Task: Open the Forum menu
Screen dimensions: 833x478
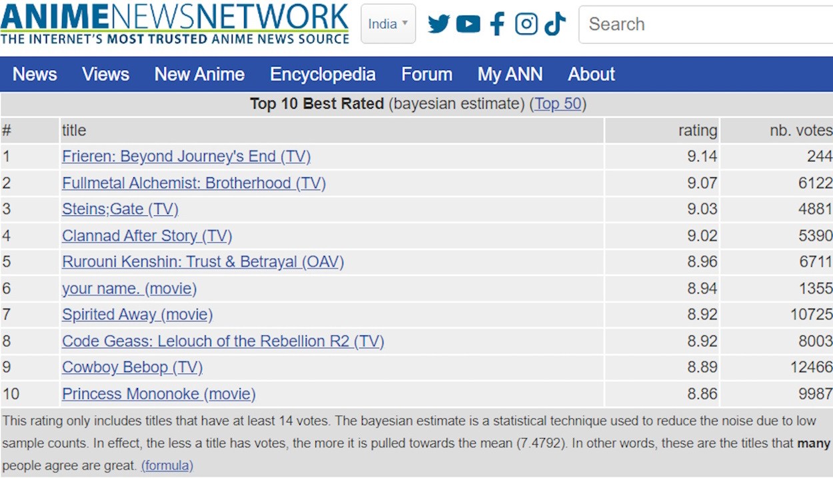Action: click(x=426, y=74)
